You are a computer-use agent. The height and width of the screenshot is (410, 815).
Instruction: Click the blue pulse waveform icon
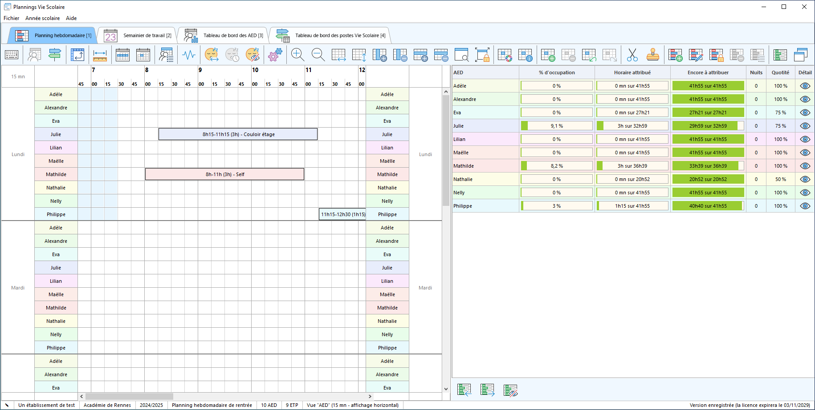click(x=189, y=55)
